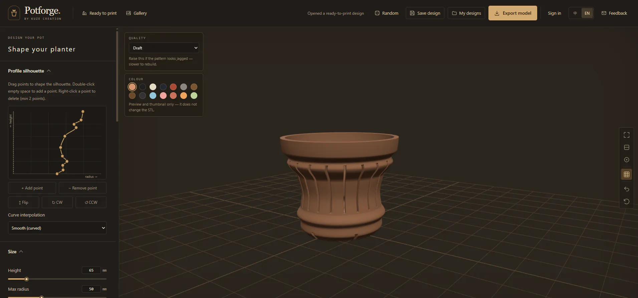Click the Max radius value field showing 50
Screen dimensions: 638x298
[91, 289]
